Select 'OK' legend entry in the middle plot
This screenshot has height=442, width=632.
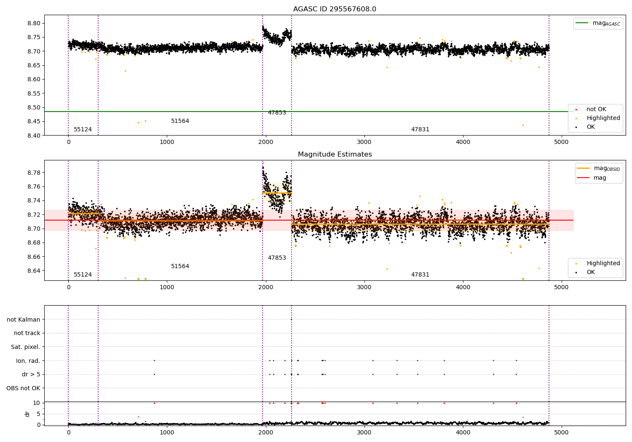click(591, 272)
